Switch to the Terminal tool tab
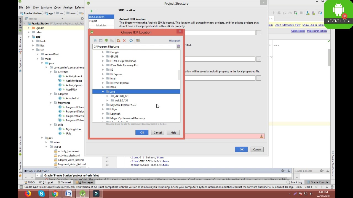Screen dimensions: 353x198 (x=64, y=182)
